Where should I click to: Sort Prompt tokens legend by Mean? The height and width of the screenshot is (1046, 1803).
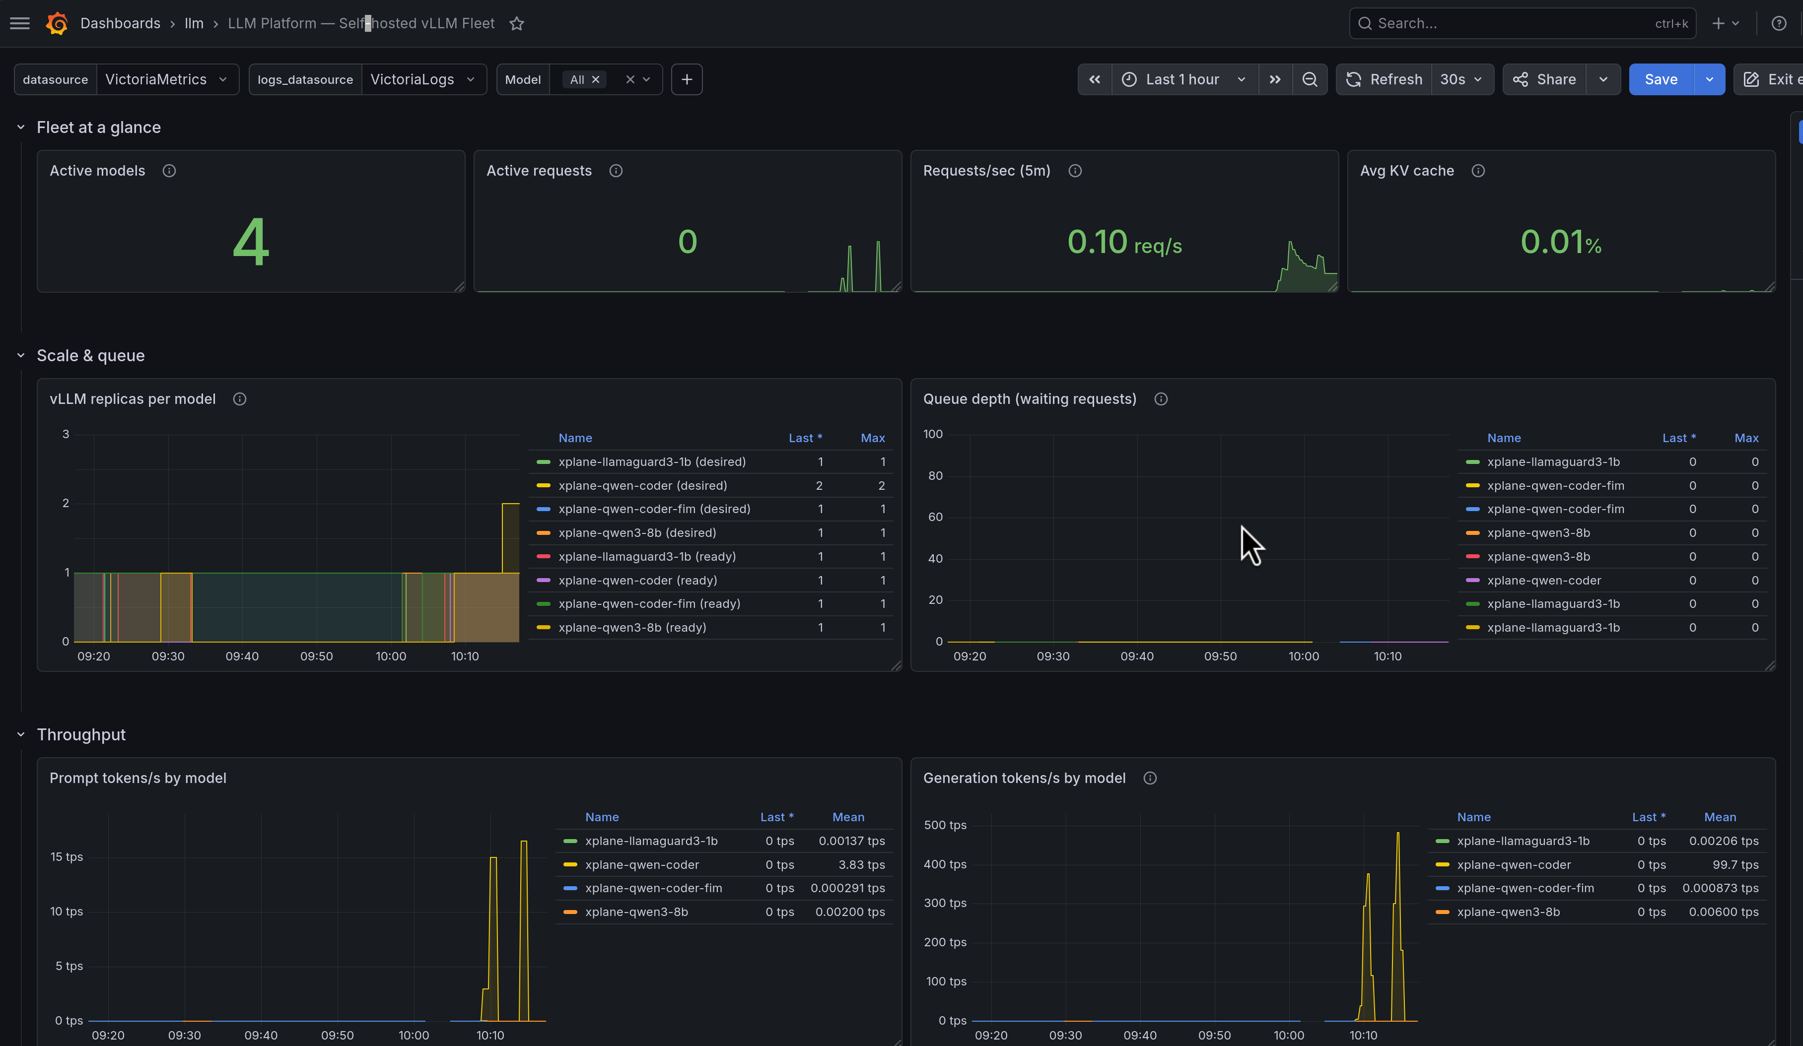(848, 816)
